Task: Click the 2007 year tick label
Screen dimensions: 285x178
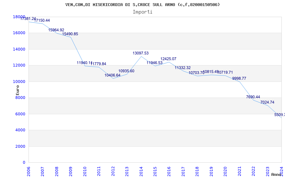Action: 42,171
